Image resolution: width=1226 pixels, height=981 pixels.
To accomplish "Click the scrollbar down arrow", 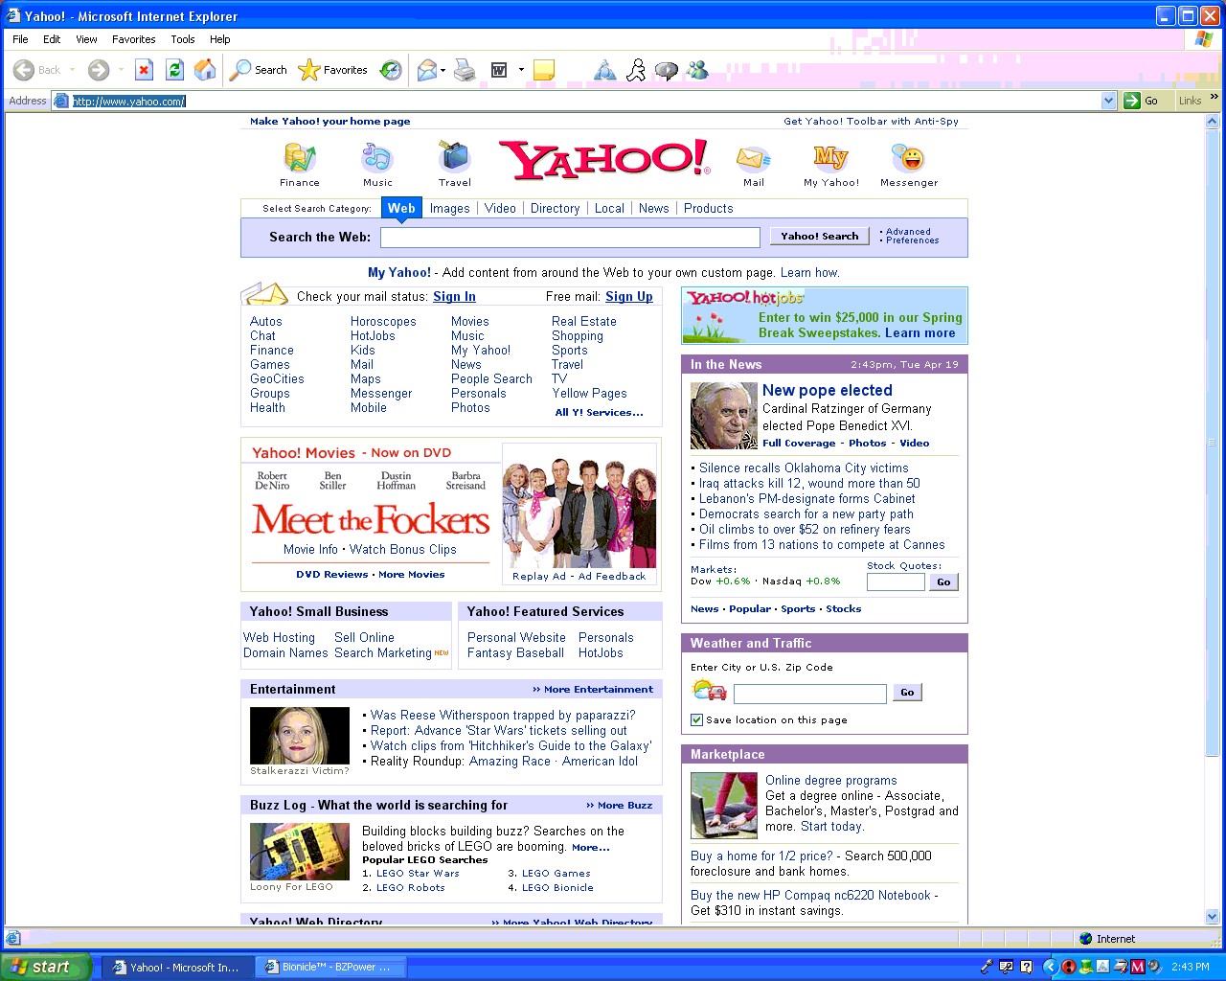I will [x=1212, y=917].
